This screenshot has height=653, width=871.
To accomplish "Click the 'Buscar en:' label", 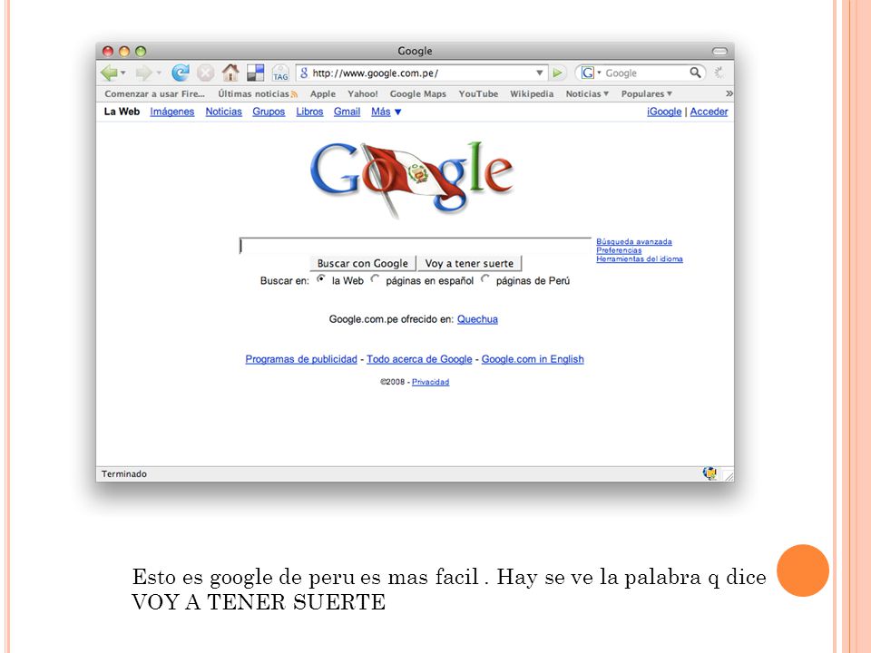I will (284, 281).
